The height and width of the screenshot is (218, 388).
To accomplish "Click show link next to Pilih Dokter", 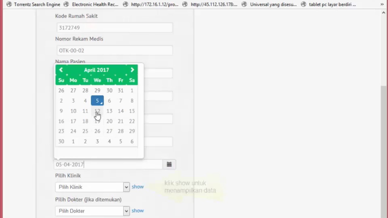I will (x=138, y=211).
